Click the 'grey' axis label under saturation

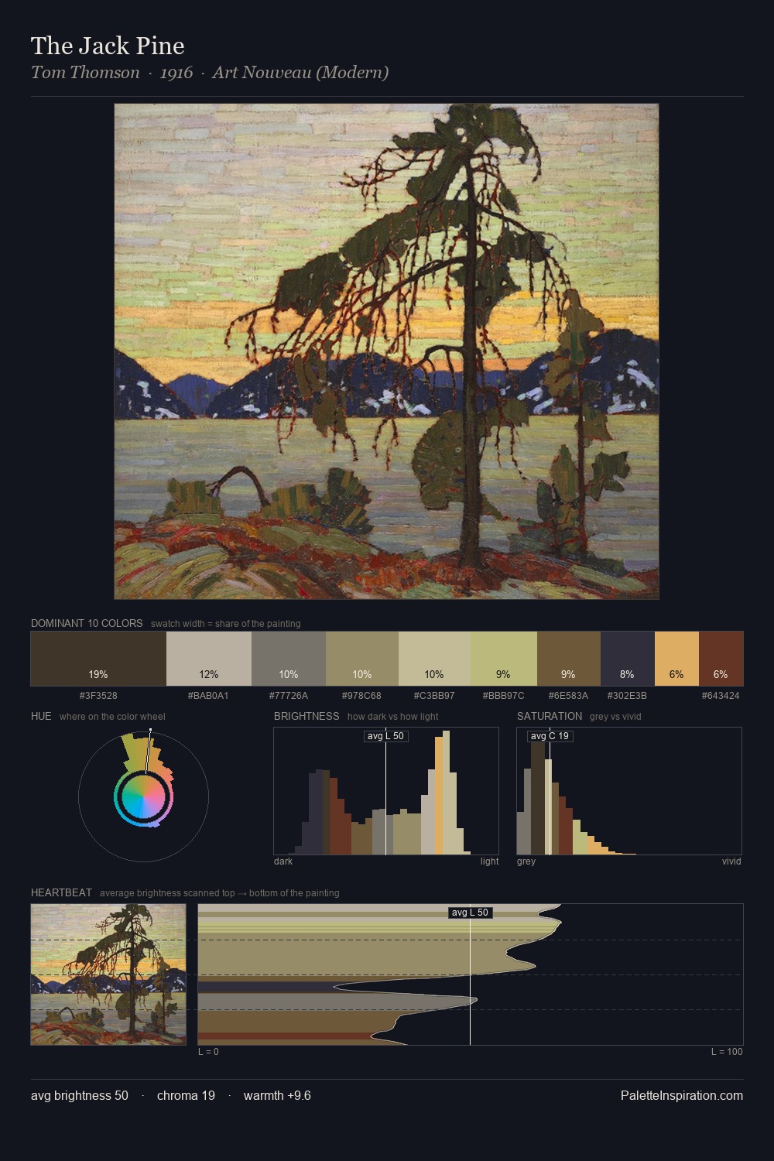526,861
